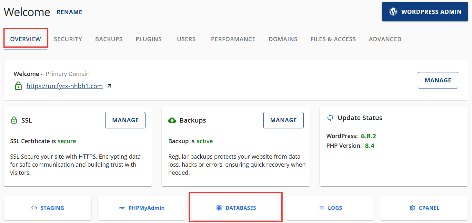Click the SSL lock icon
472x223 pixels.
pos(14,121)
